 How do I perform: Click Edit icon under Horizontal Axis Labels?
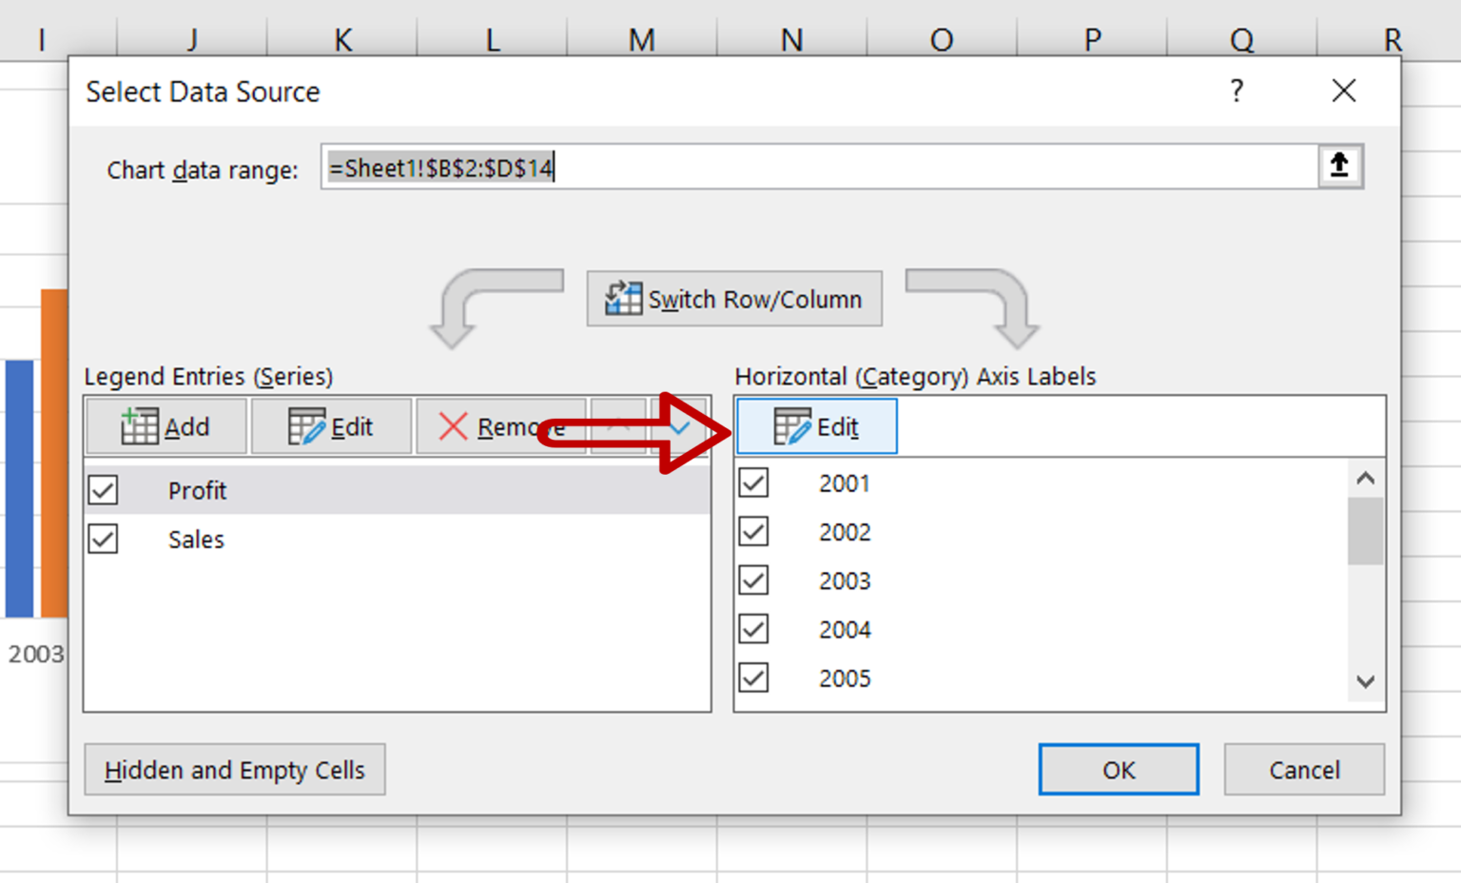791,425
